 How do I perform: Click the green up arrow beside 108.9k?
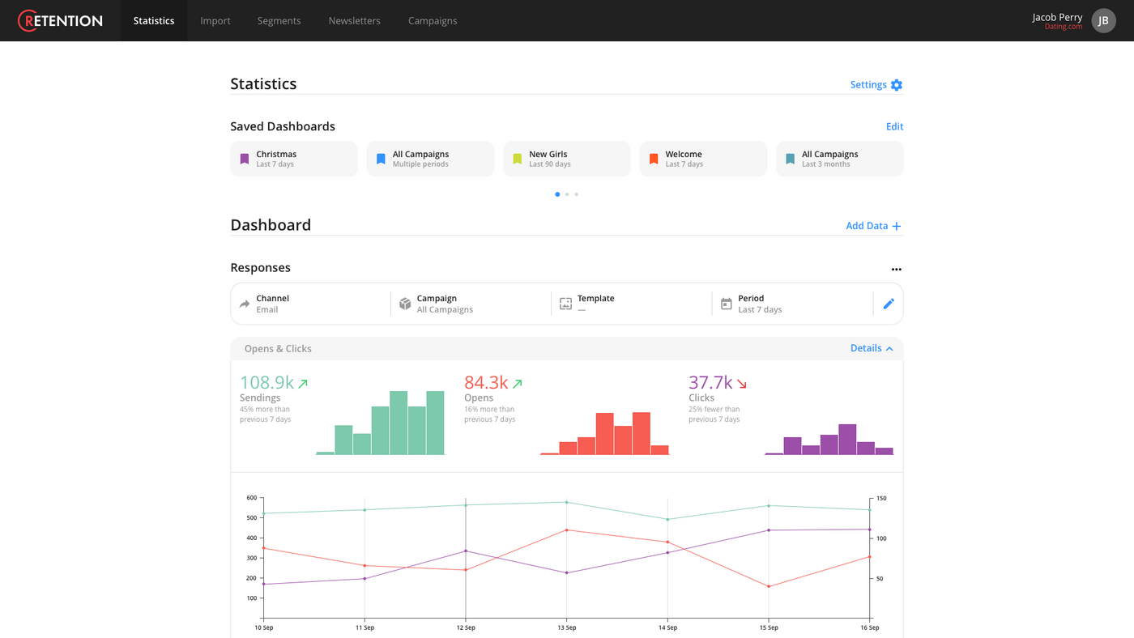(303, 384)
